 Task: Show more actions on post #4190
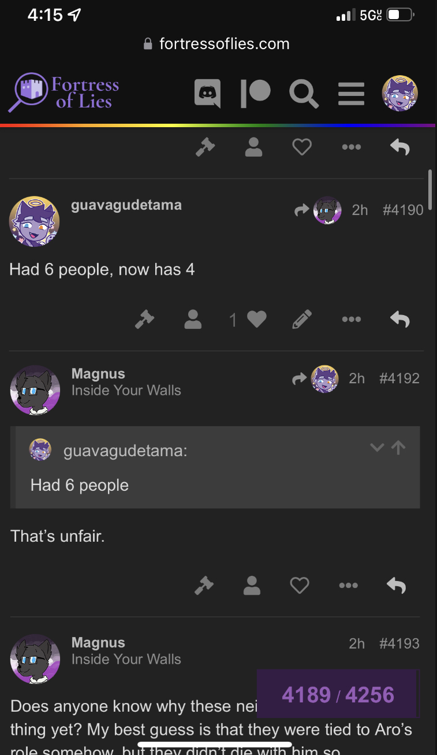tap(351, 319)
